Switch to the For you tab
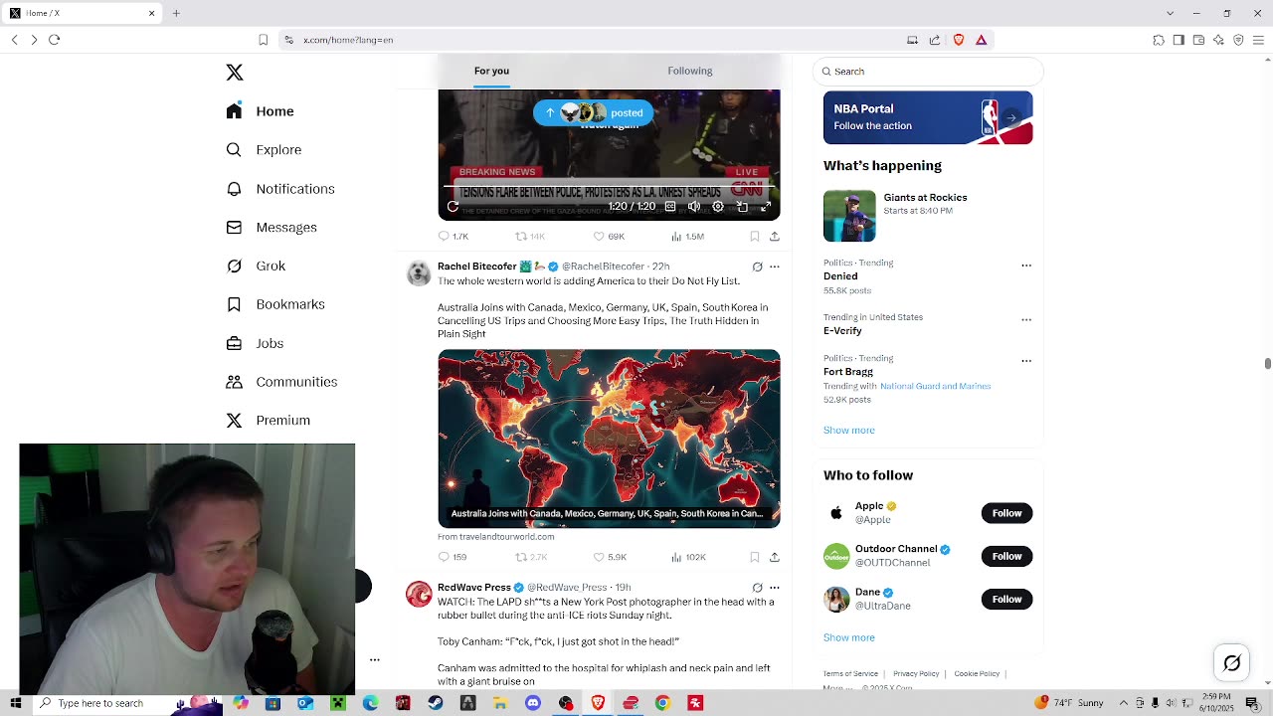 coord(491,71)
